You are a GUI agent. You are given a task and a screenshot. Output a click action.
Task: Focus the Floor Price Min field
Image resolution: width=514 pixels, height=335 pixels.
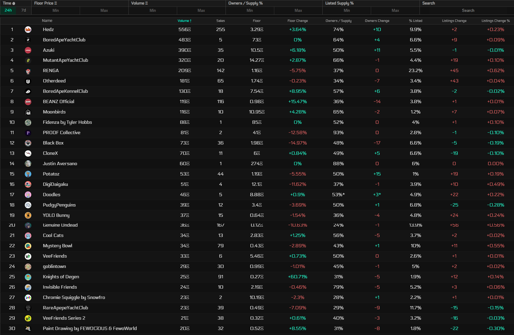click(56, 10)
